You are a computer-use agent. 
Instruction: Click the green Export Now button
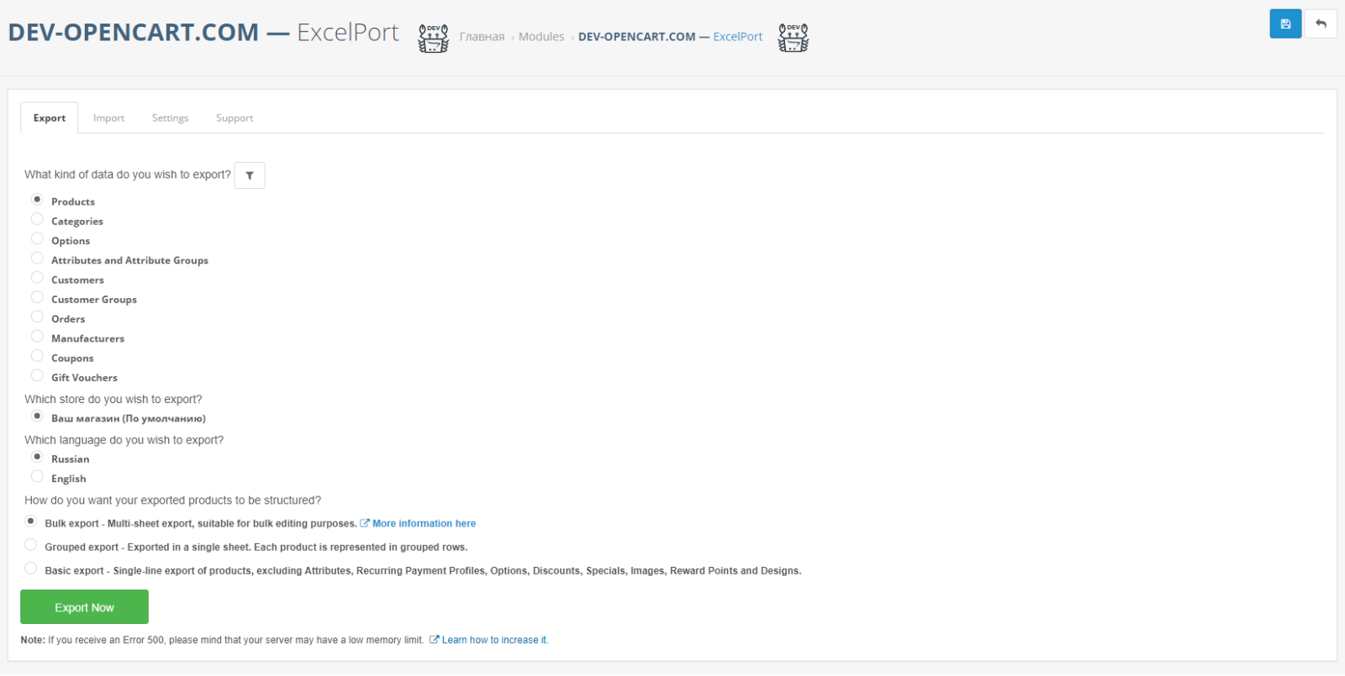(x=84, y=607)
